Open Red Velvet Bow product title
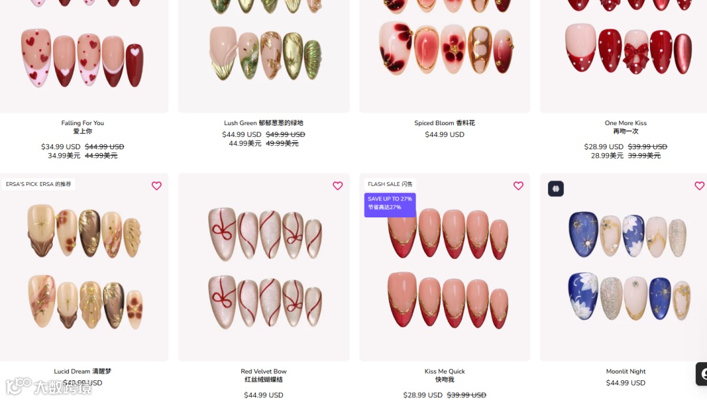This screenshot has height=400, width=707. click(263, 375)
